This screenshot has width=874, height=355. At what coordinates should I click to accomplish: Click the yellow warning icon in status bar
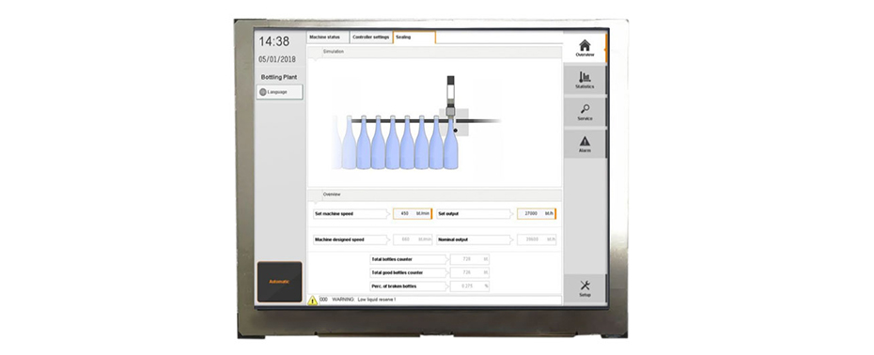point(313,301)
